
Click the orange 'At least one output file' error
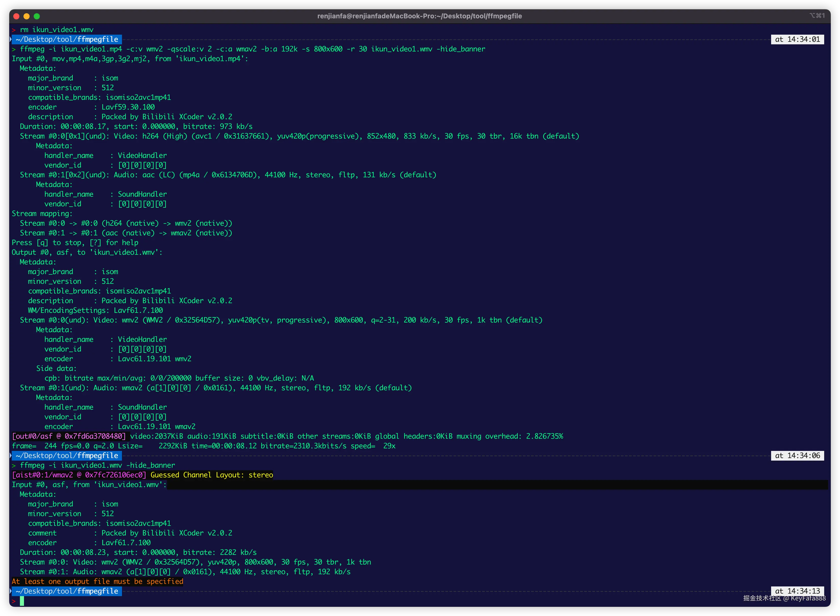coord(97,581)
